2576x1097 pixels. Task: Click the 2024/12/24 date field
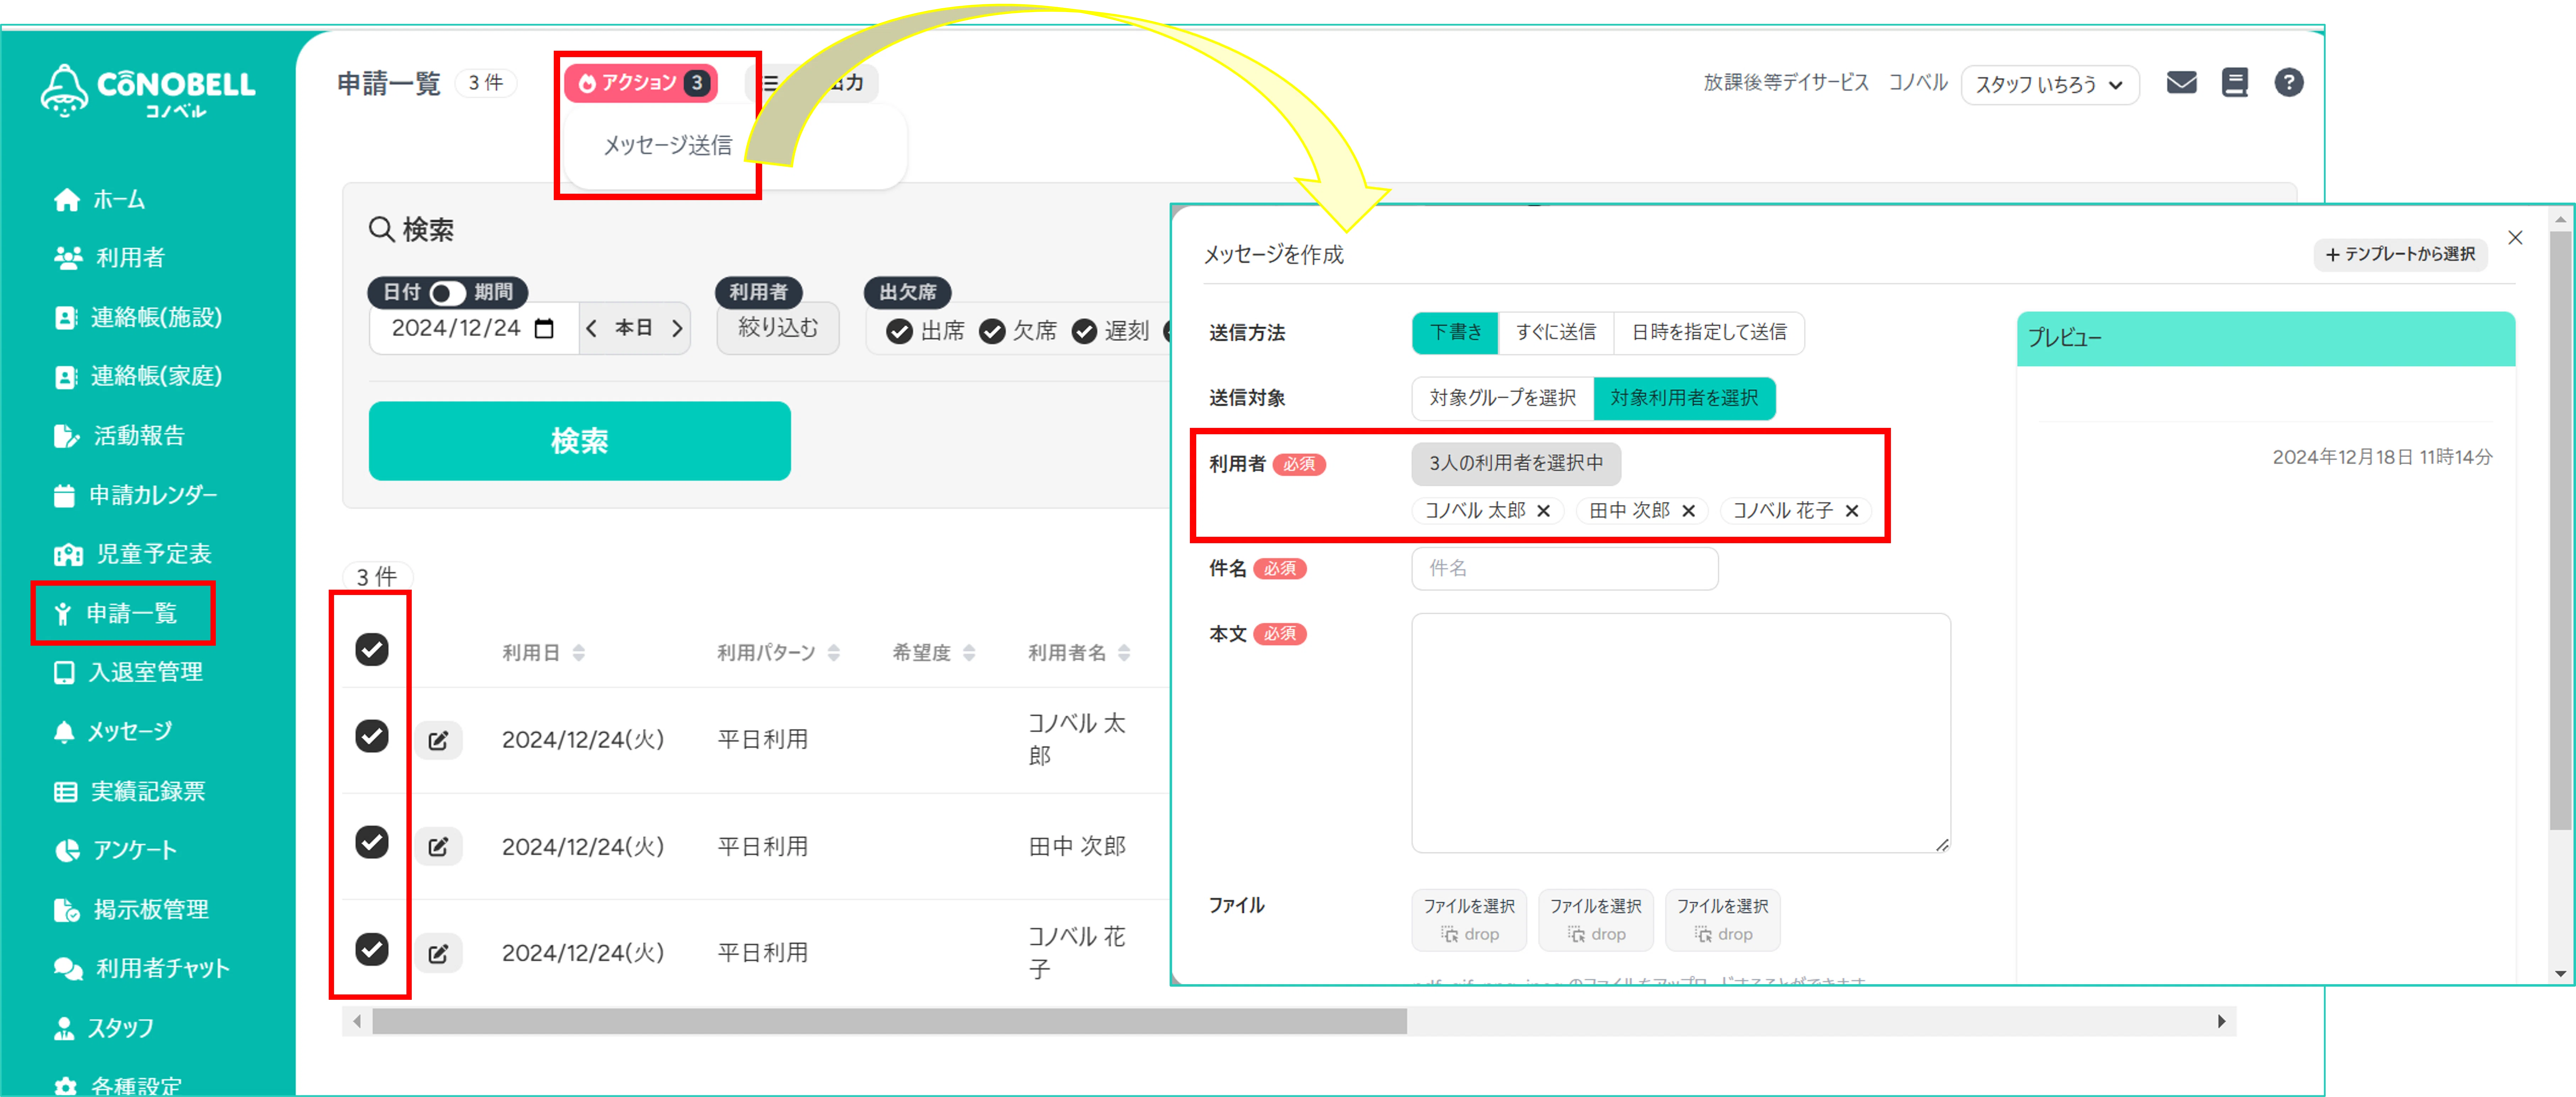[x=474, y=329]
